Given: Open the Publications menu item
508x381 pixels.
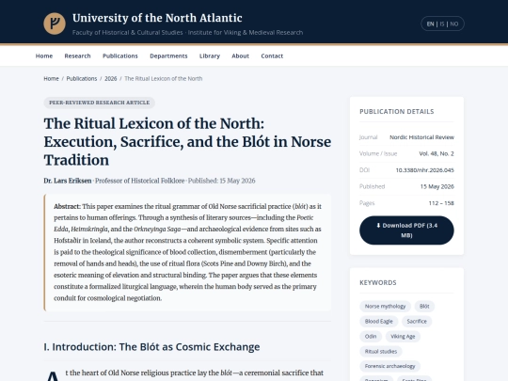Looking at the screenshot, I should point(120,56).
